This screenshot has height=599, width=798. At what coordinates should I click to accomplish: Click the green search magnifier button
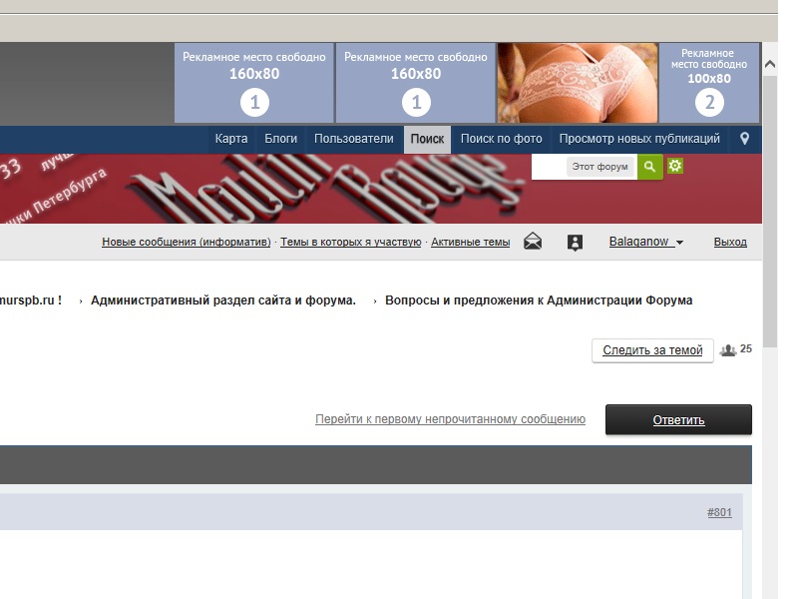649,167
